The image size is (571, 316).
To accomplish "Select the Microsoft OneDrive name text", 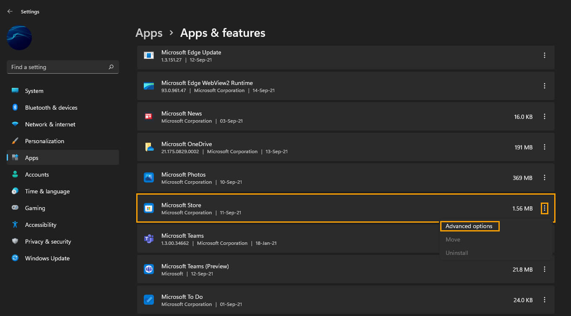I will point(187,144).
